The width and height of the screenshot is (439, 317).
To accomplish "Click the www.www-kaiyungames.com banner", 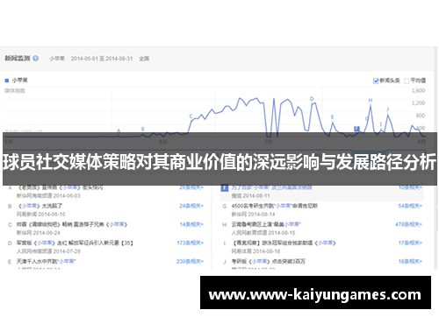I will [315, 292].
